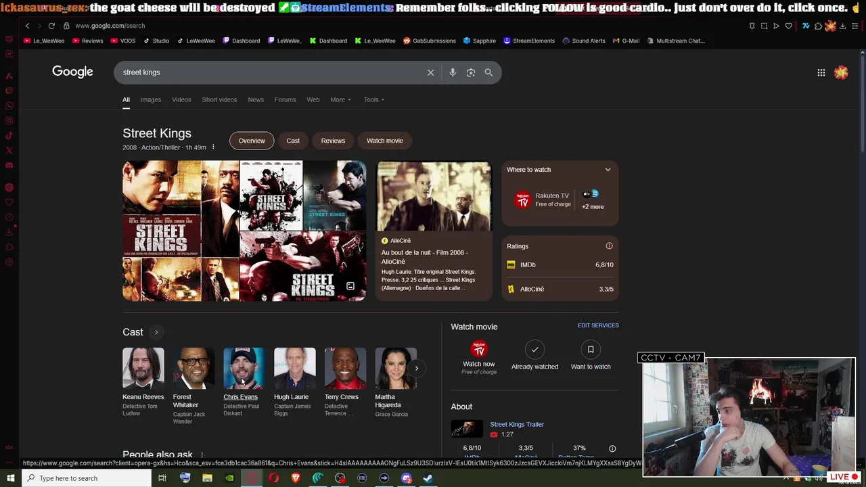
Task: Open the Short videos tab
Action: (x=219, y=99)
